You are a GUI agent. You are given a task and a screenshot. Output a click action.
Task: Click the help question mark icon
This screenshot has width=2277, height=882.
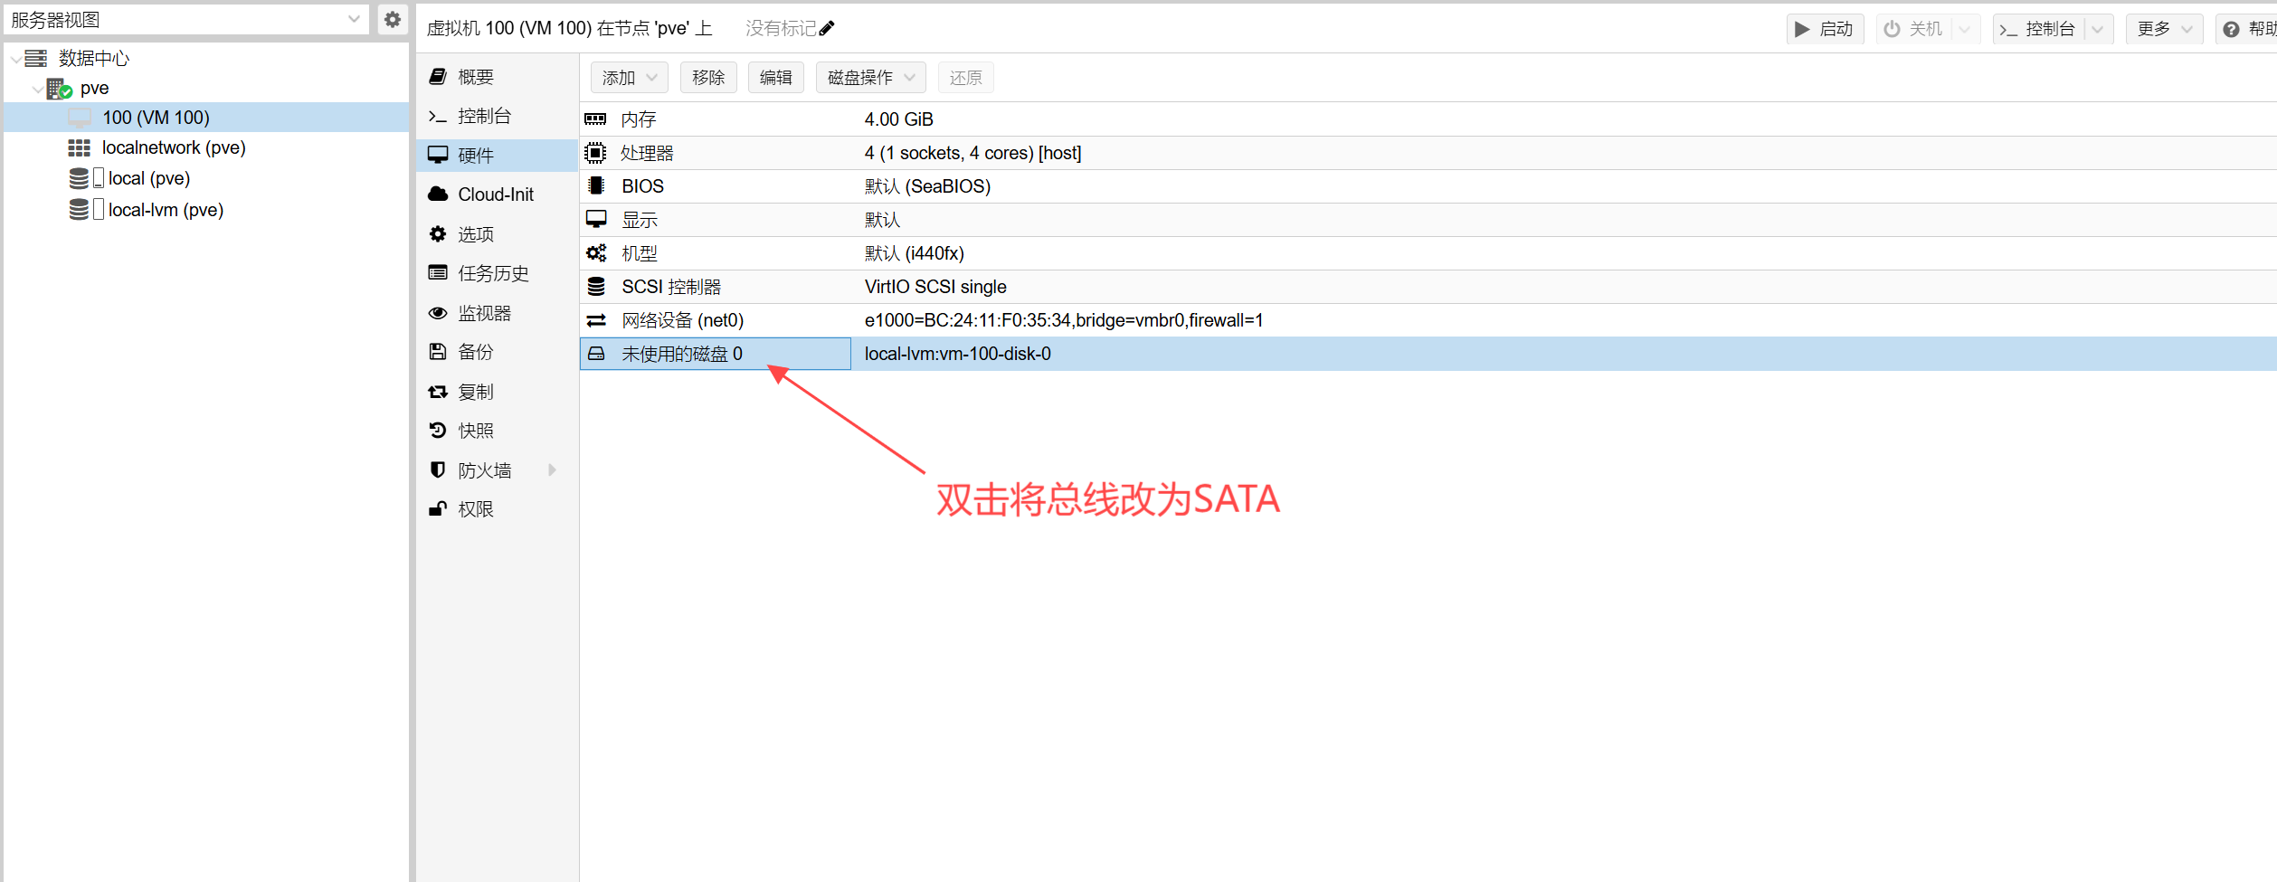point(2232,29)
